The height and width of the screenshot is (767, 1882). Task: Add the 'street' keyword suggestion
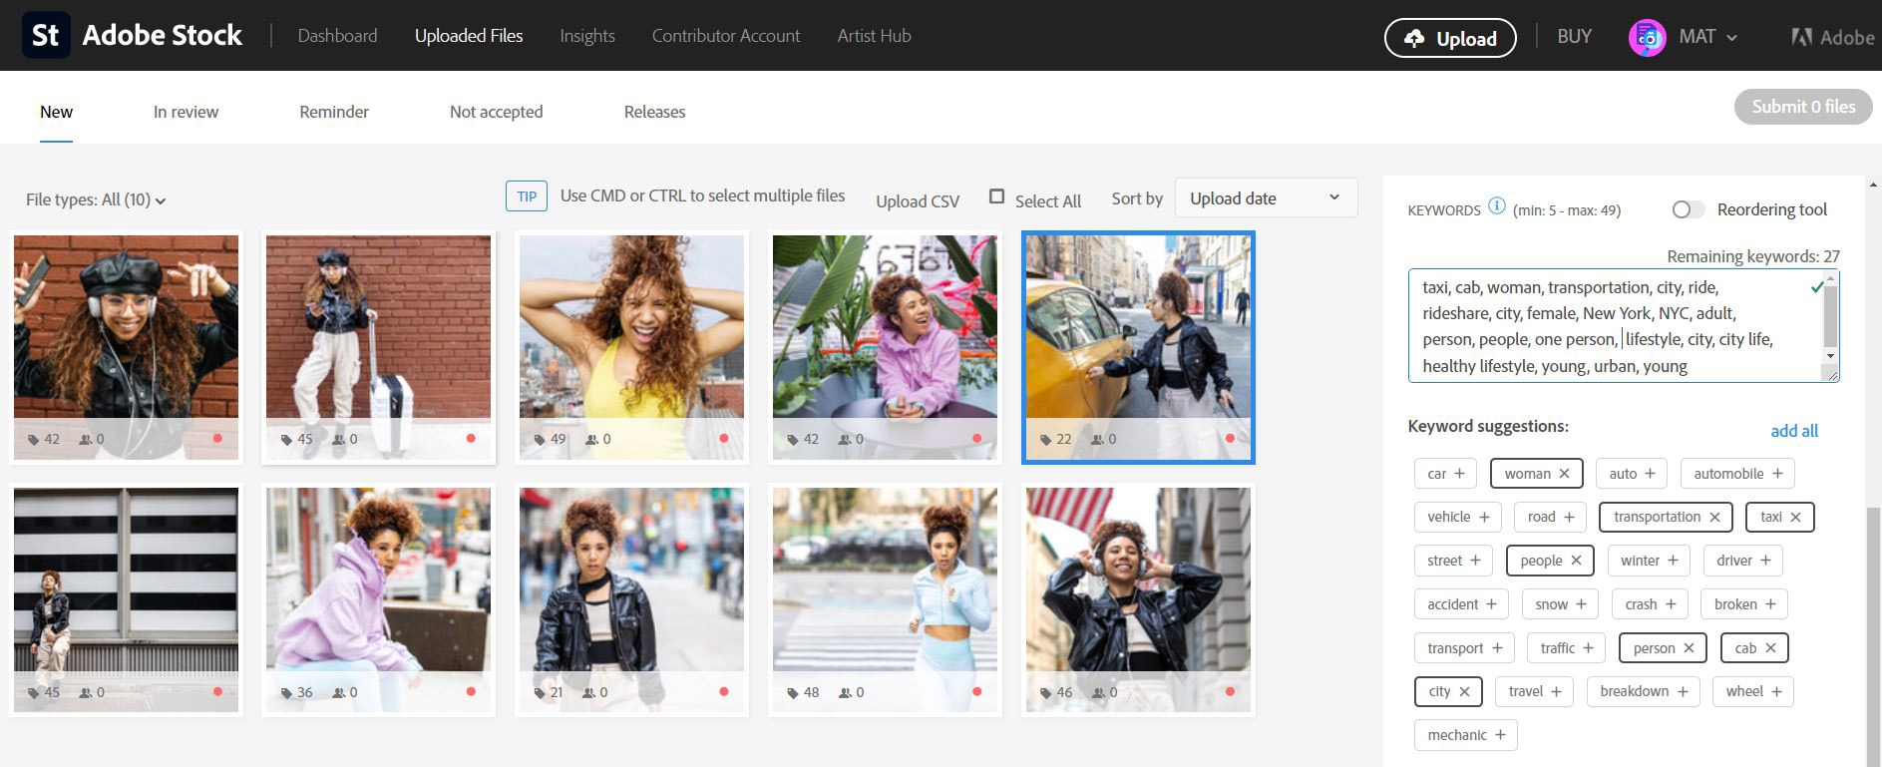coord(1453,561)
